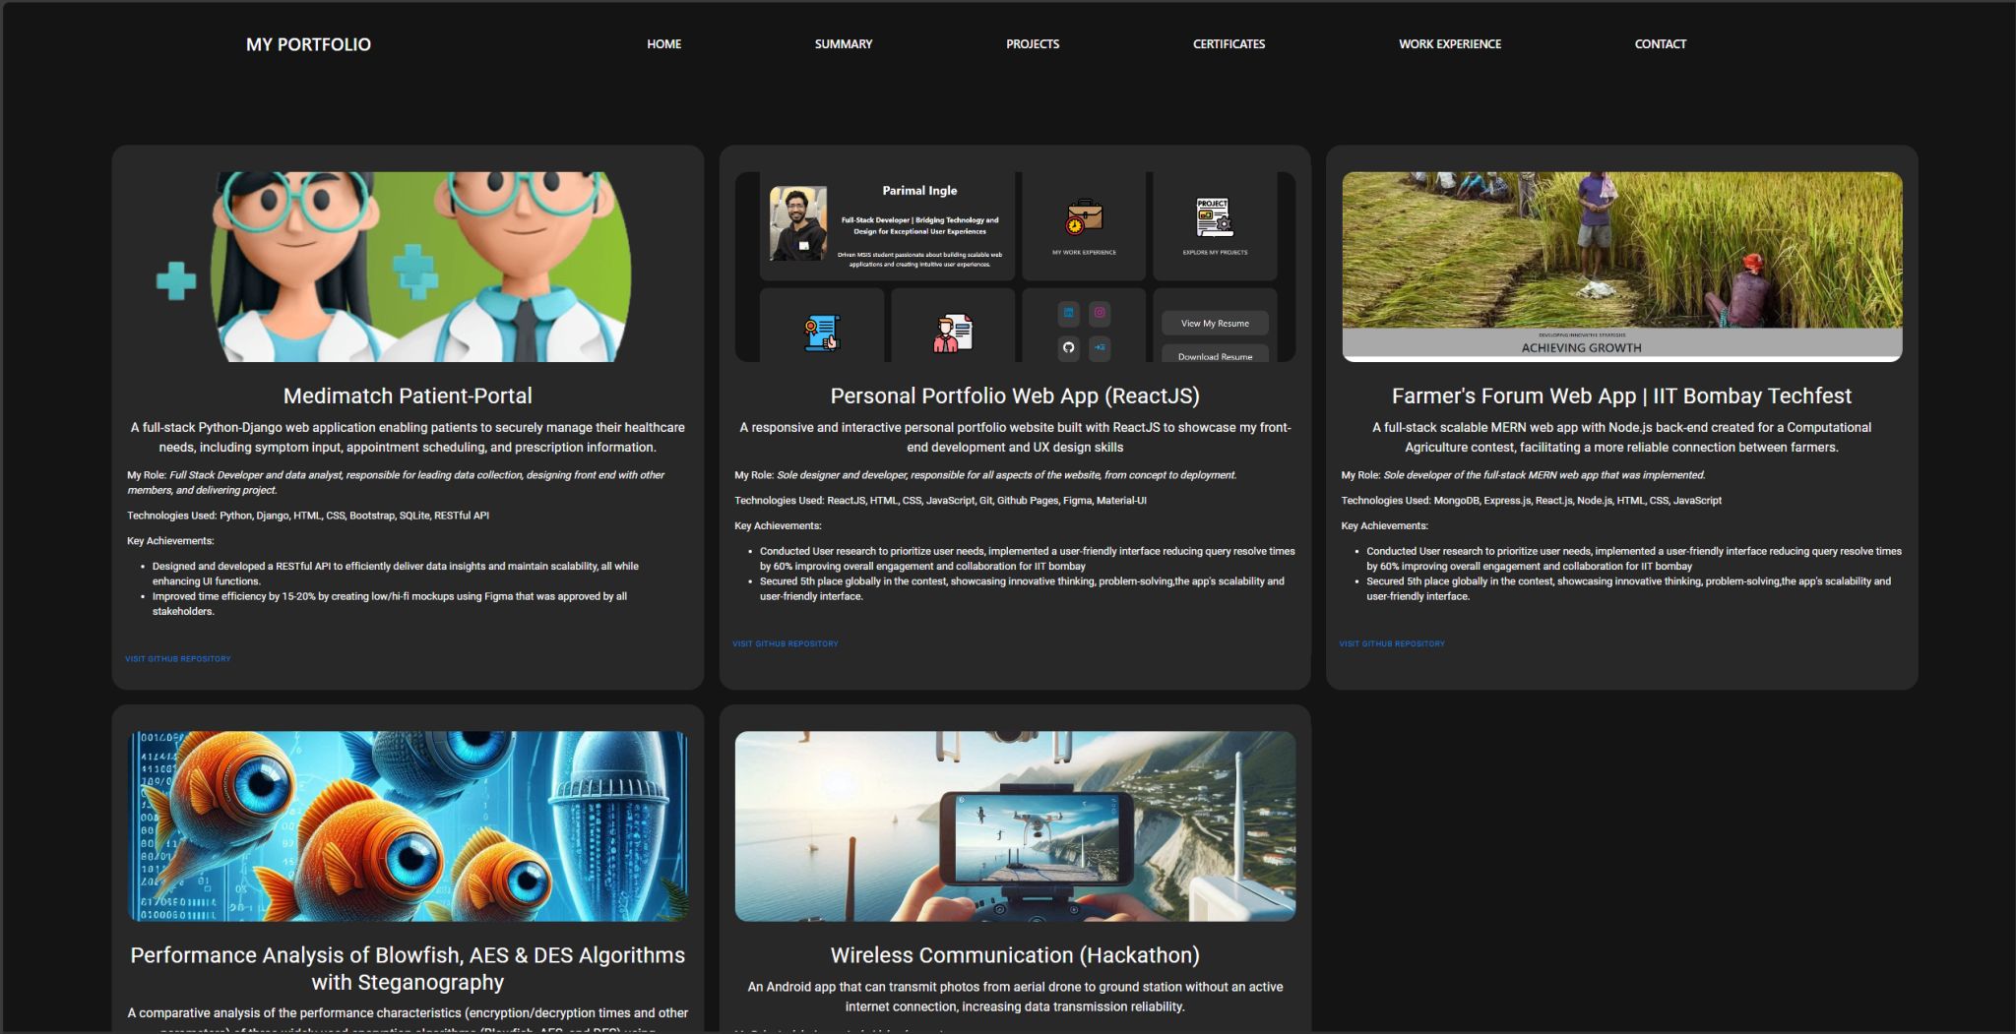
Task: Open the CONTACT nav link
Action: pyautogui.click(x=1661, y=44)
